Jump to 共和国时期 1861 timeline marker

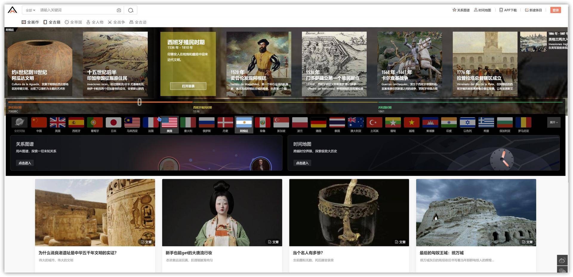[385, 109]
